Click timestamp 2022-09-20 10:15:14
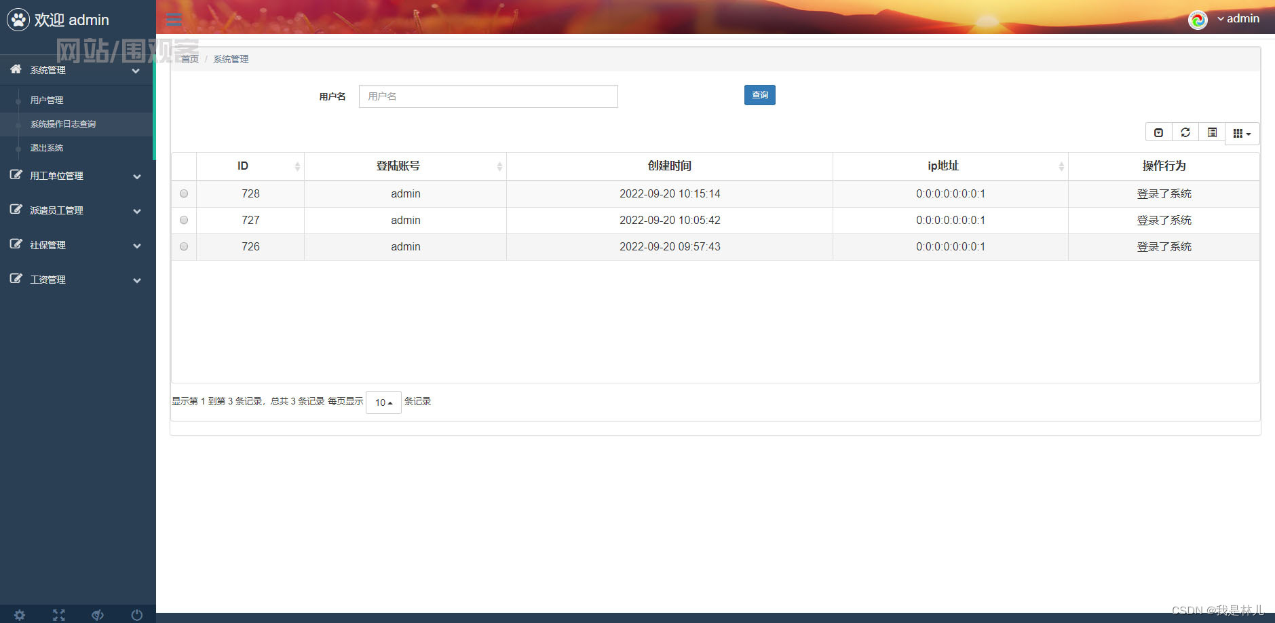This screenshot has width=1275, height=623. (670, 193)
